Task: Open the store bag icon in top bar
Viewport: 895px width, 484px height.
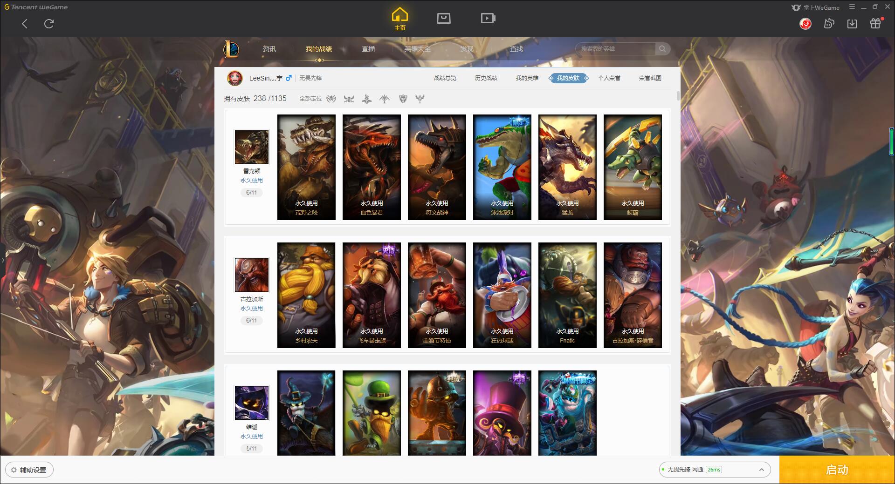Action: pos(444,19)
